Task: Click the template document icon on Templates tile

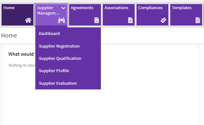Action: coord(198,20)
